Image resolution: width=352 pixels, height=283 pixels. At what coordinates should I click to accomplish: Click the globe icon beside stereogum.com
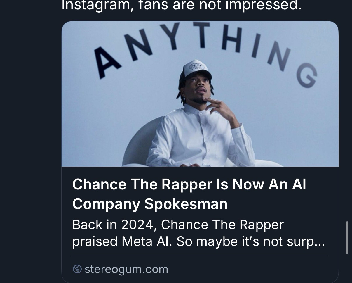tap(77, 269)
